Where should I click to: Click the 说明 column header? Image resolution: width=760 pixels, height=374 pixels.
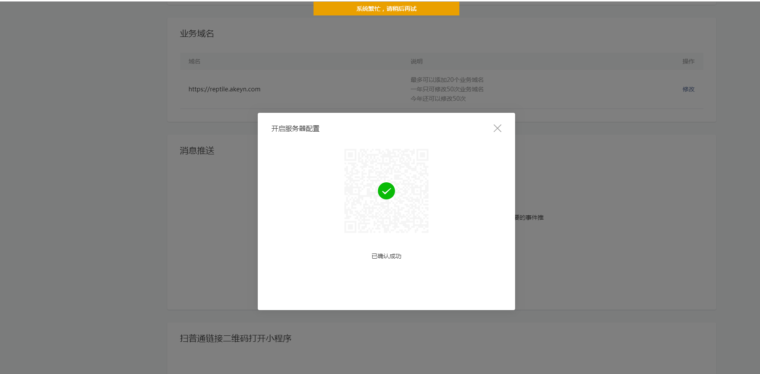pos(416,61)
